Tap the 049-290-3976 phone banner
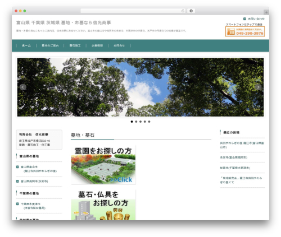Image resolution: width=281 pixels, height=237 pixels. point(245,31)
